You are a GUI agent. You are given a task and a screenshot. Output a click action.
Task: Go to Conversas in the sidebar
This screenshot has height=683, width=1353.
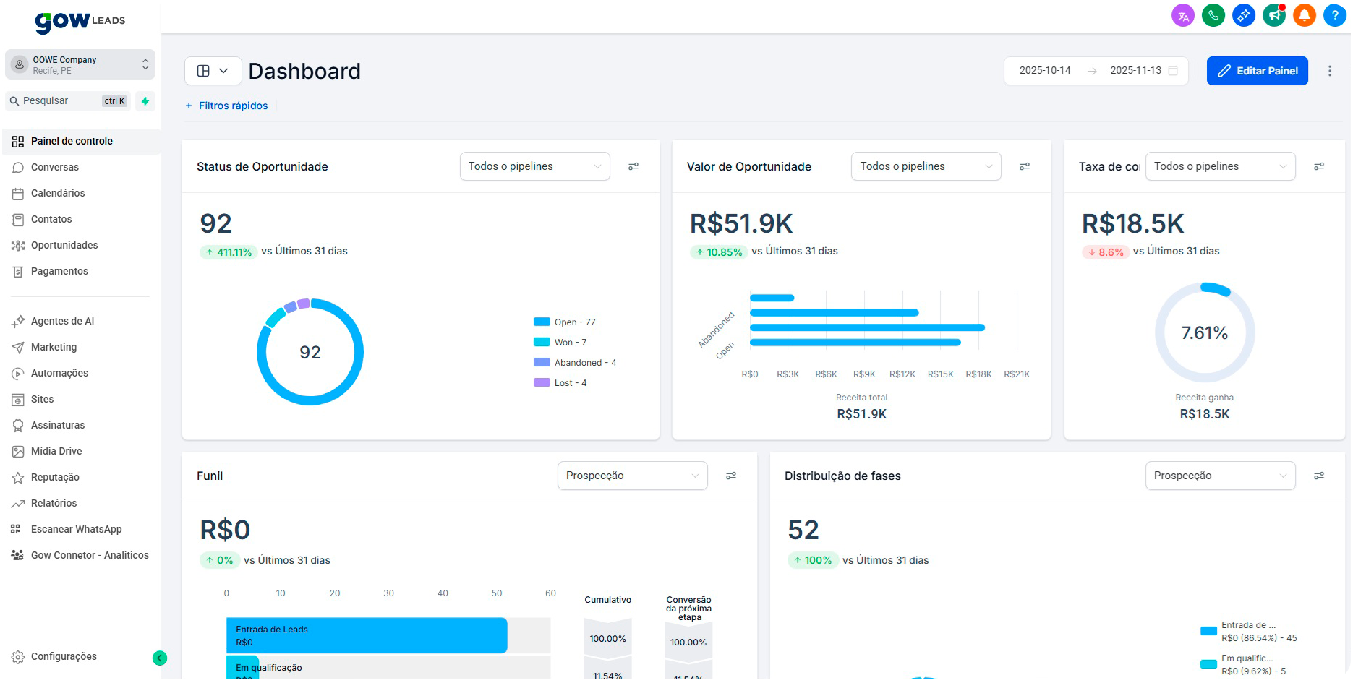(x=55, y=167)
